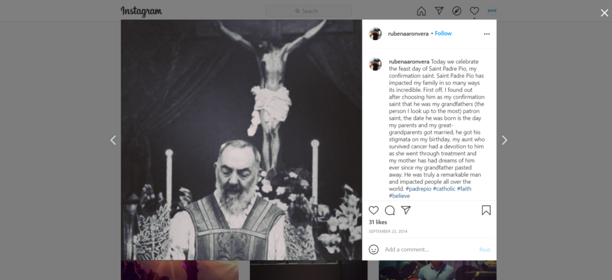The height and width of the screenshot is (280, 612).
Task: Open the three-dot post options menu
Action: tap(486, 34)
